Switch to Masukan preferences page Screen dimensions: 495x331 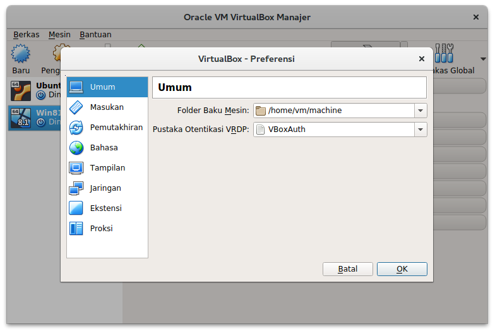107,107
